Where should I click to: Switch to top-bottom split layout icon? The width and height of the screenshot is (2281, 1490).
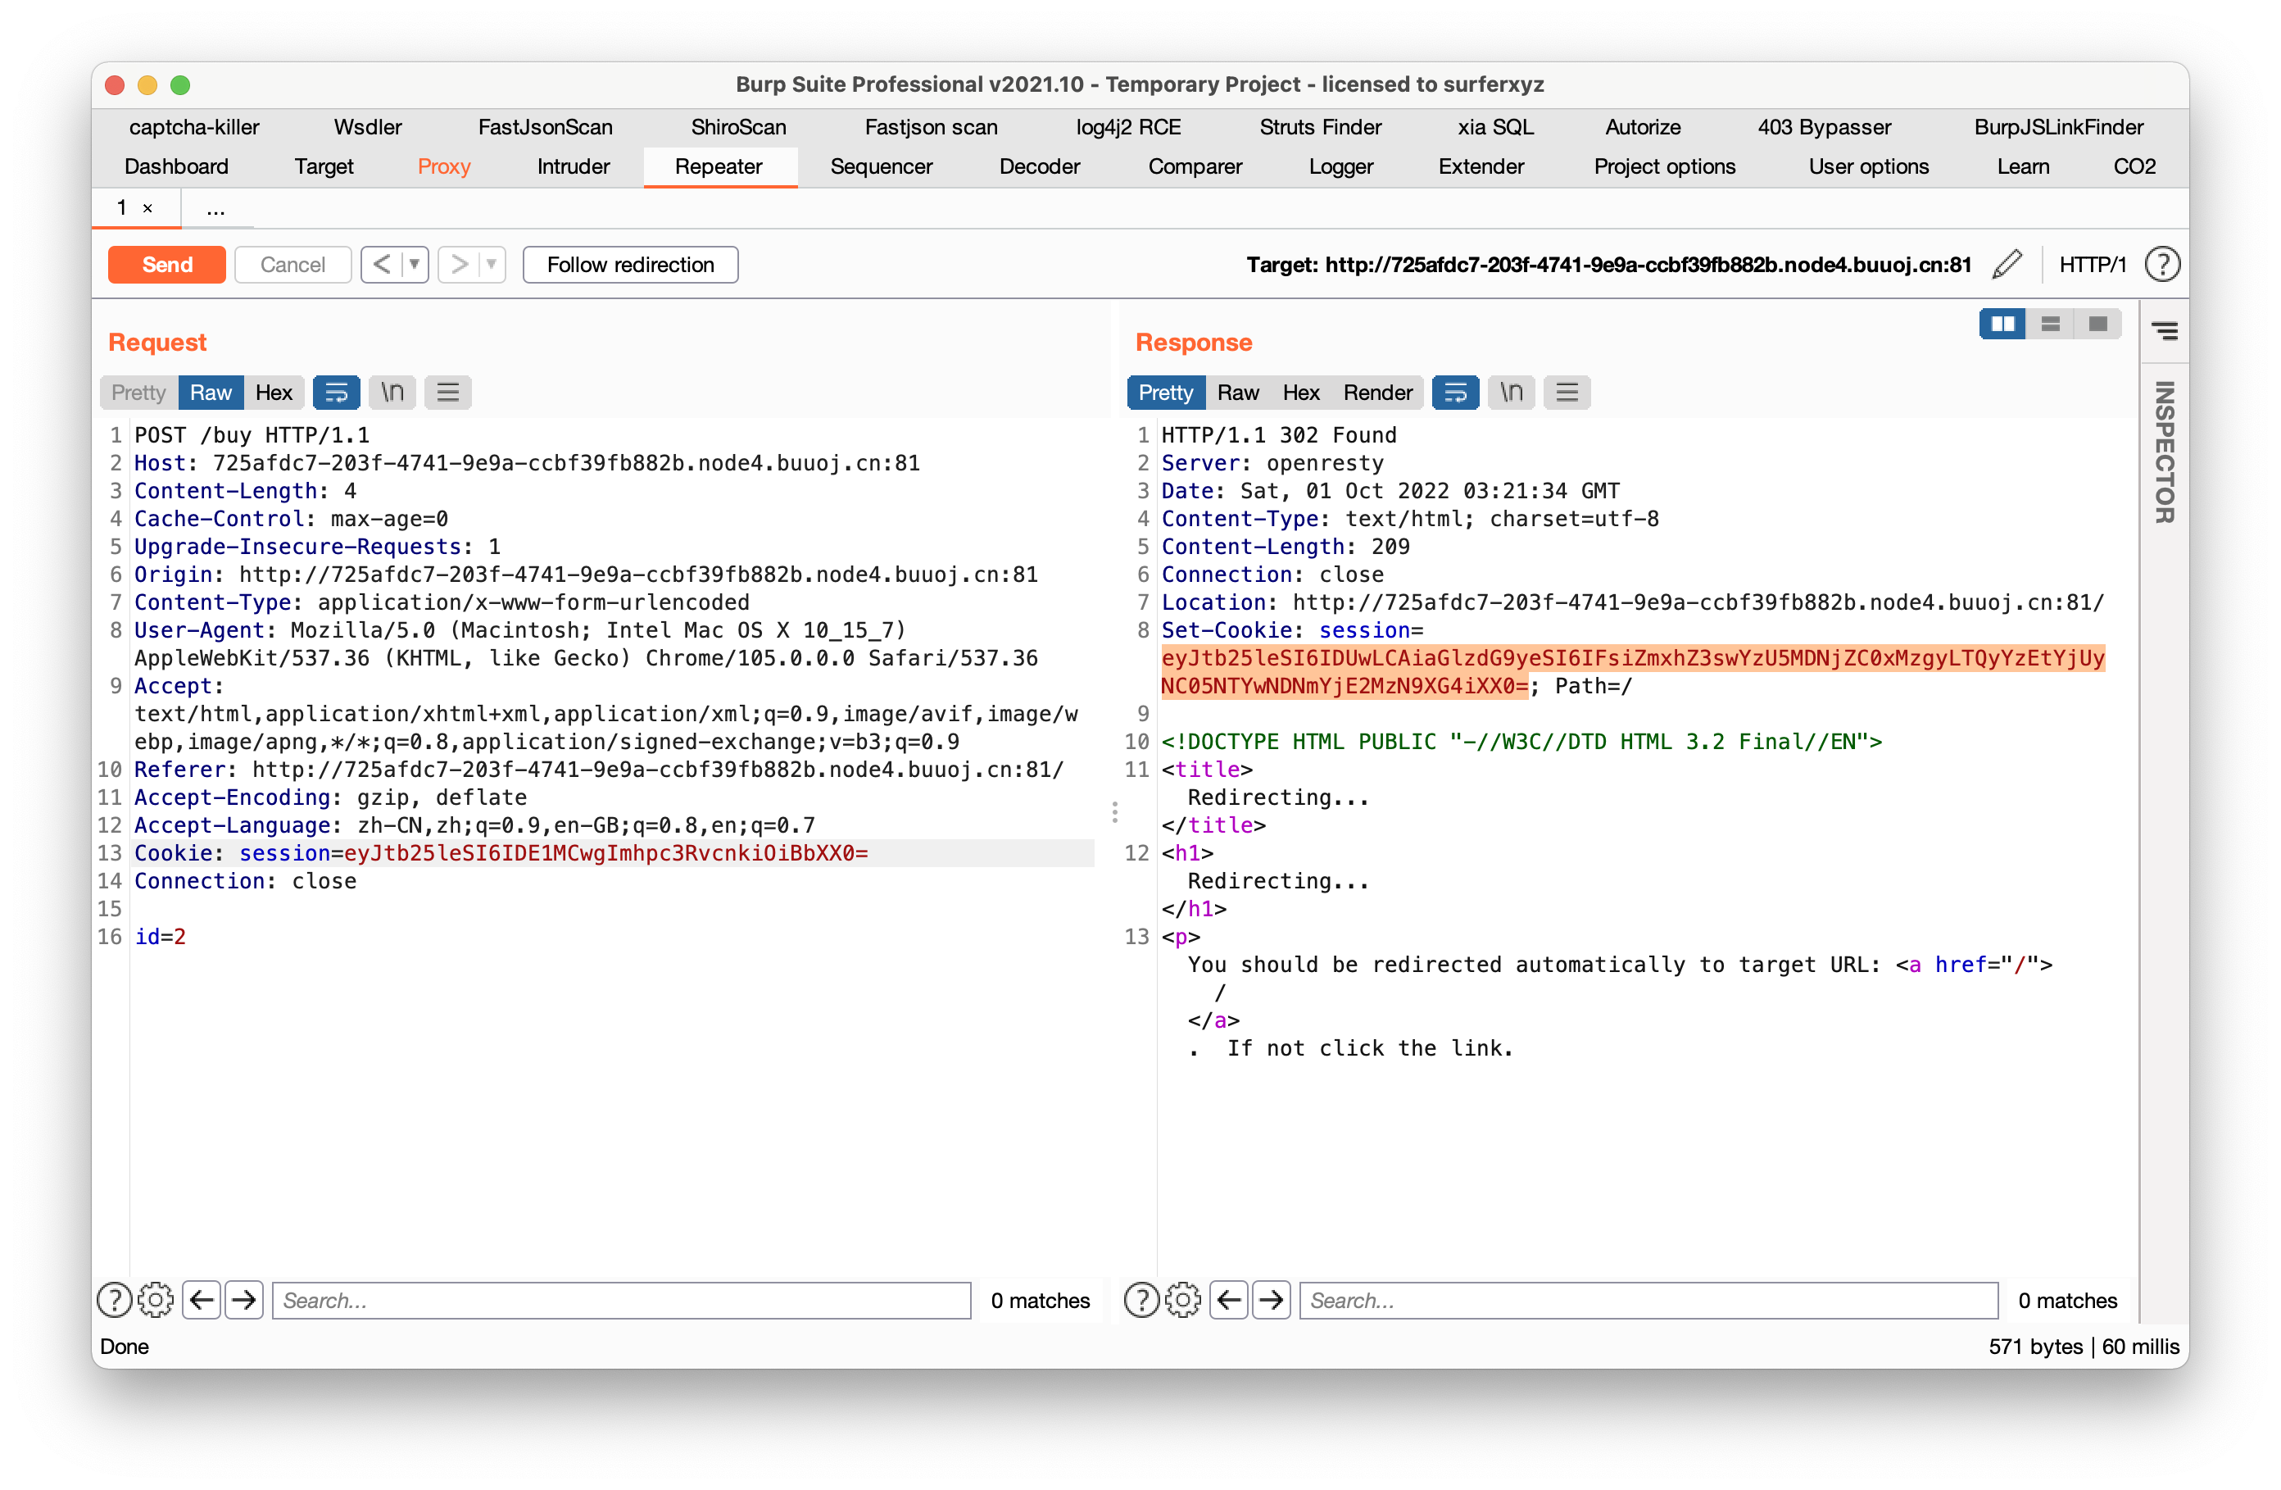(x=2050, y=324)
